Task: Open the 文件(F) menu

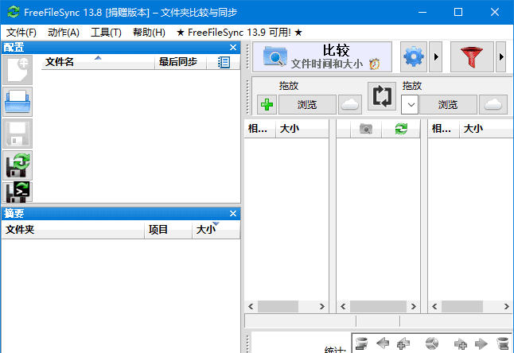Action: [x=21, y=33]
